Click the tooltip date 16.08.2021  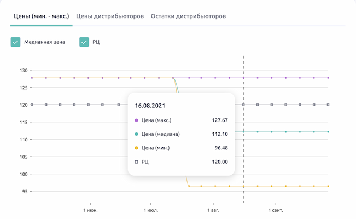[150, 106]
